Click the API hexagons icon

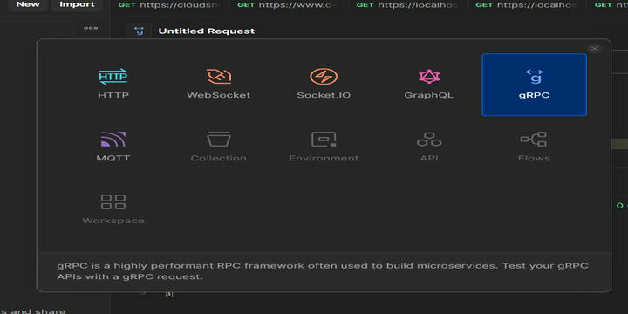coord(429,139)
